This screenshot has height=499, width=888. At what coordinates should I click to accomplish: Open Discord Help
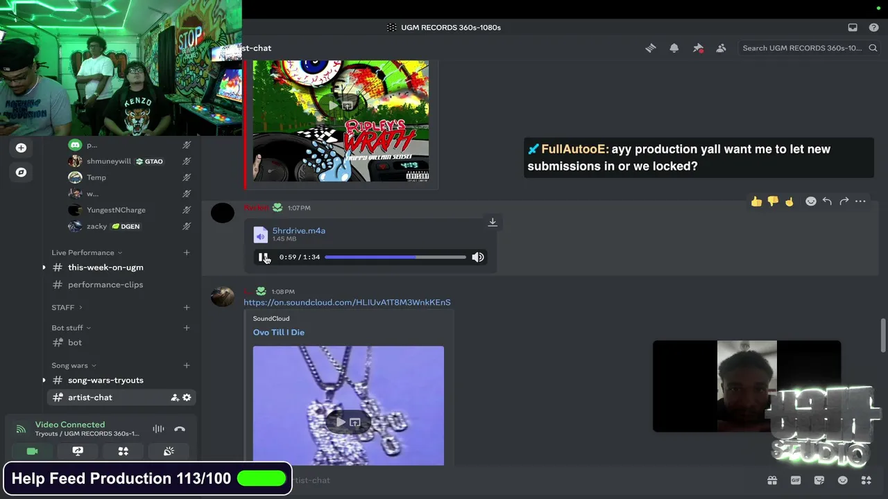click(874, 28)
